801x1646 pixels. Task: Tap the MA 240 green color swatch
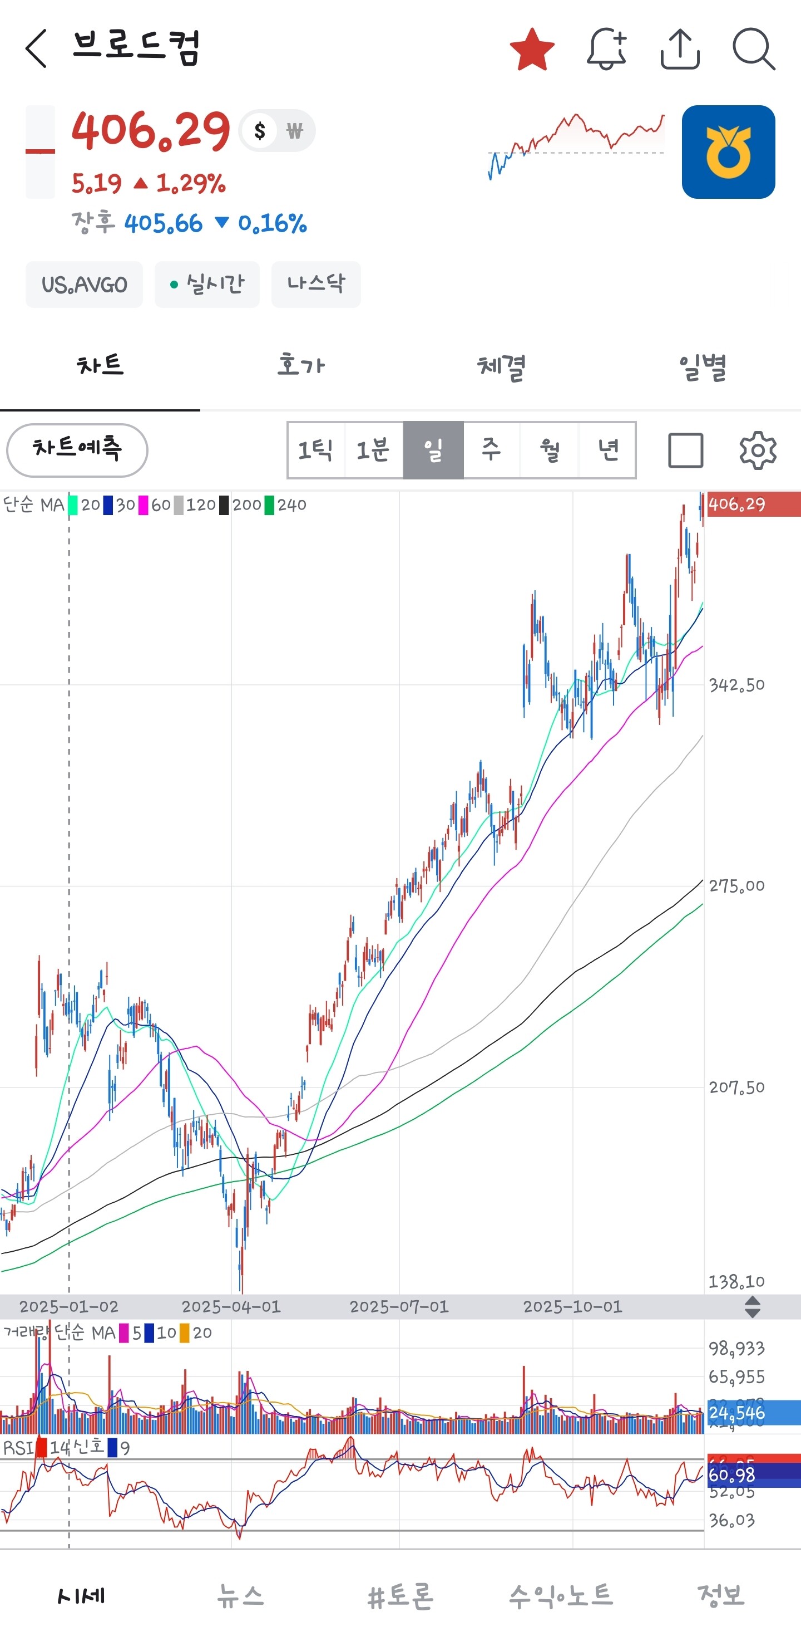[x=269, y=506]
